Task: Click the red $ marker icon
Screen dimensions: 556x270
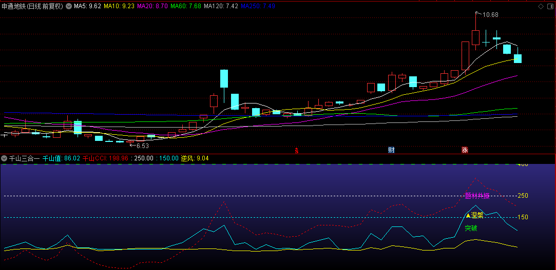Action: [x=296, y=150]
